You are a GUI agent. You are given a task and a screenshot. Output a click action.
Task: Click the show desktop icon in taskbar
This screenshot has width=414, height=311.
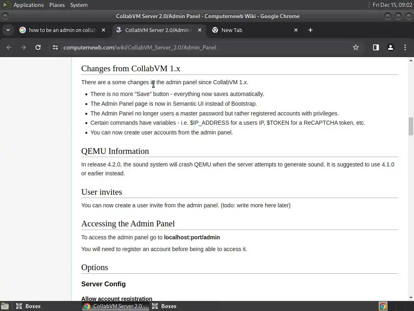click(x=5, y=306)
